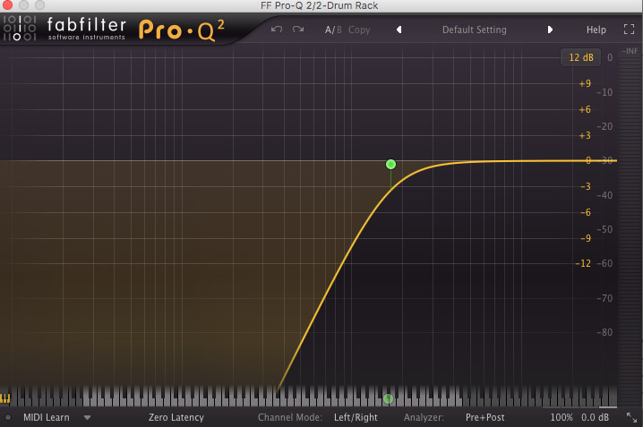The image size is (643, 427).
Task: Click the 100% output gain scale value
Action: click(561, 417)
